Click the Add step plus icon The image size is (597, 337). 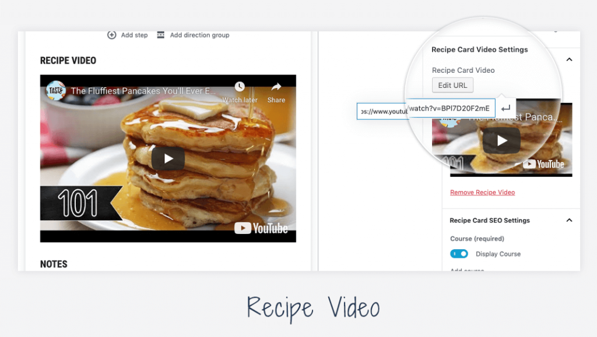tap(111, 35)
